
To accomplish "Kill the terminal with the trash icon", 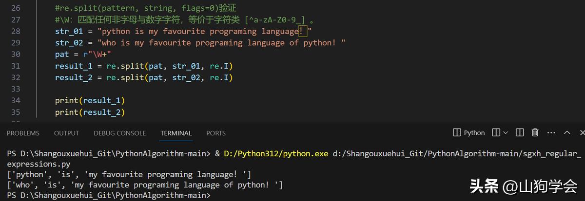I will (535, 132).
